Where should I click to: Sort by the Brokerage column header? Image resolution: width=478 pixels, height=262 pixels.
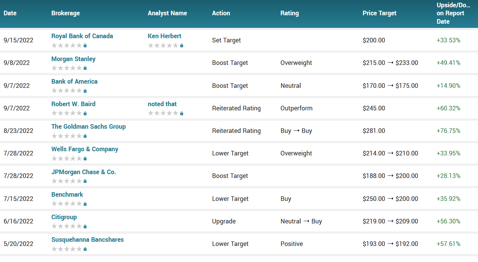pyautogui.click(x=65, y=13)
